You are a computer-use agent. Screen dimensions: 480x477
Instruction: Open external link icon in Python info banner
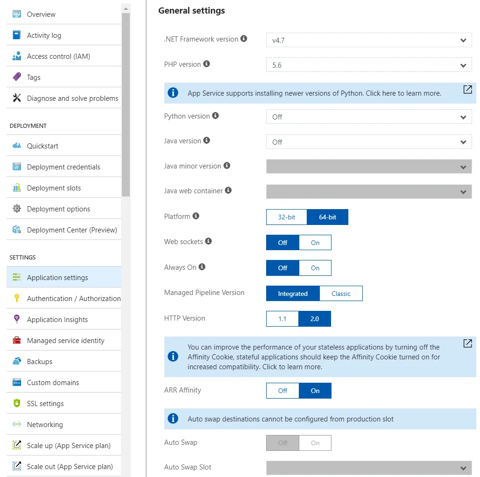pyautogui.click(x=467, y=89)
